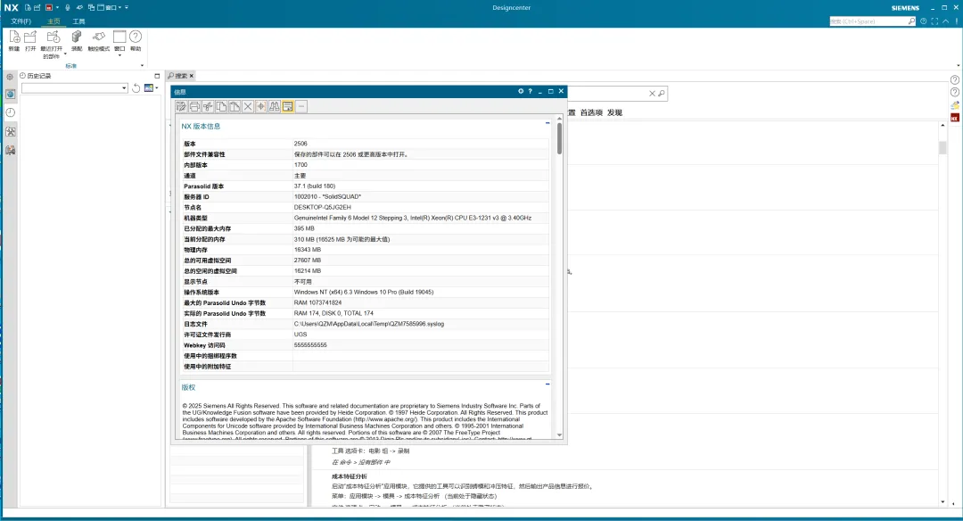Click the 新建 (New) ribbon icon
This screenshot has width=963, height=521.
point(14,37)
